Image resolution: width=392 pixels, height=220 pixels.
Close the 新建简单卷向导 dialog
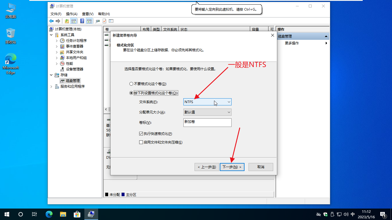[x=272, y=35]
